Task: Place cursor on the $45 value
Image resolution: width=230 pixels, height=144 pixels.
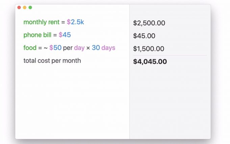Action: click(65, 35)
